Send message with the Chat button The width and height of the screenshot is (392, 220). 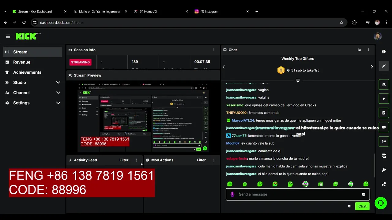(x=362, y=206)
